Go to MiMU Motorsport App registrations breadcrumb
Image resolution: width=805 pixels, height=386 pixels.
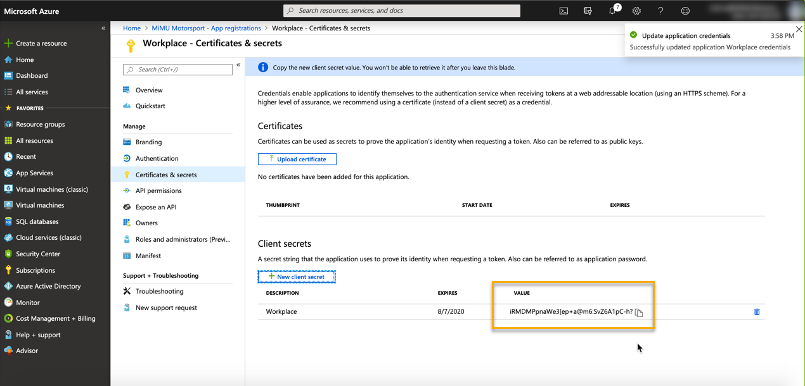(x=207, y=28)
